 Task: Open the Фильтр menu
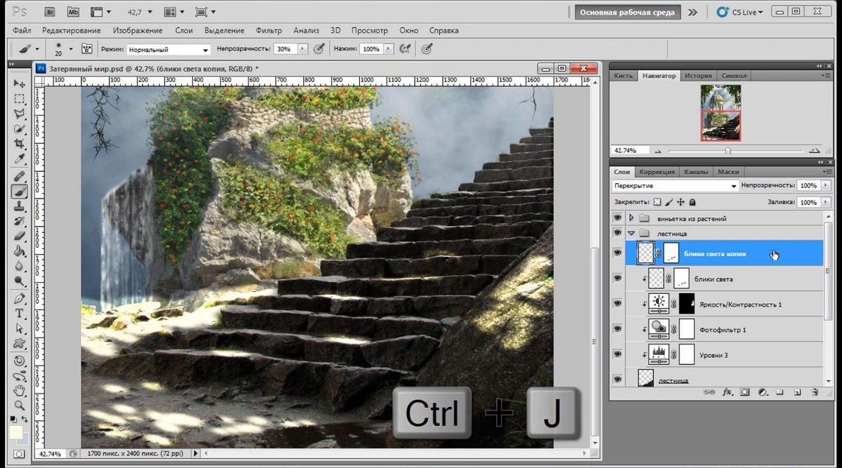coord(269,31)
